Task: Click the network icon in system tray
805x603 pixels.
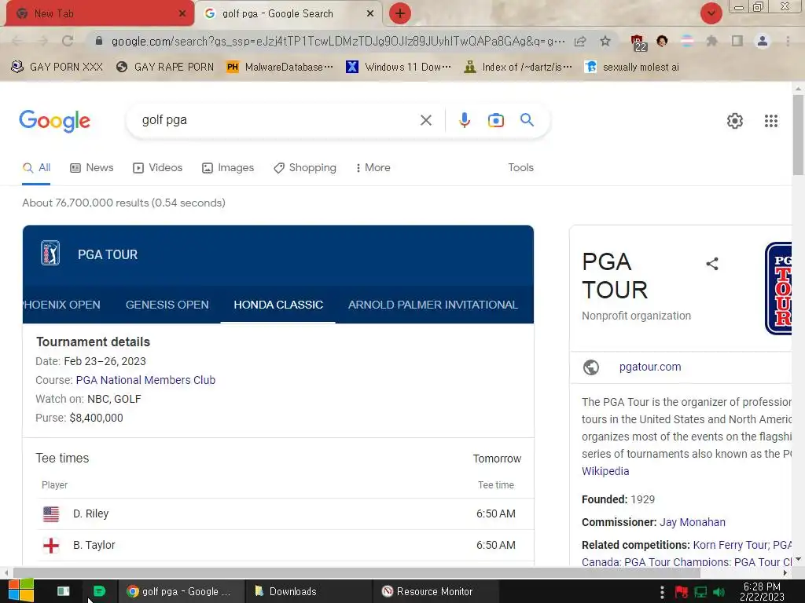Action: tap(700, 592)
